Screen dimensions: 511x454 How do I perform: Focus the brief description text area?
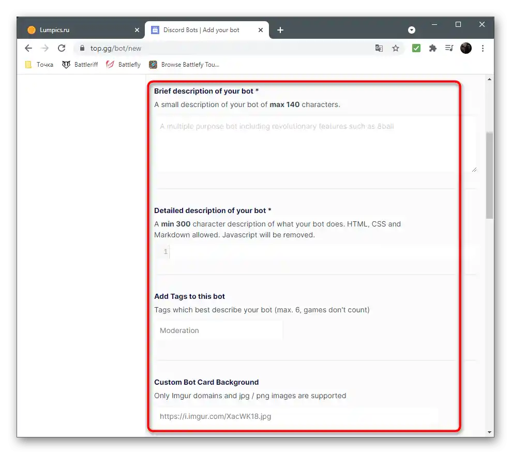[x=315, y=144]
